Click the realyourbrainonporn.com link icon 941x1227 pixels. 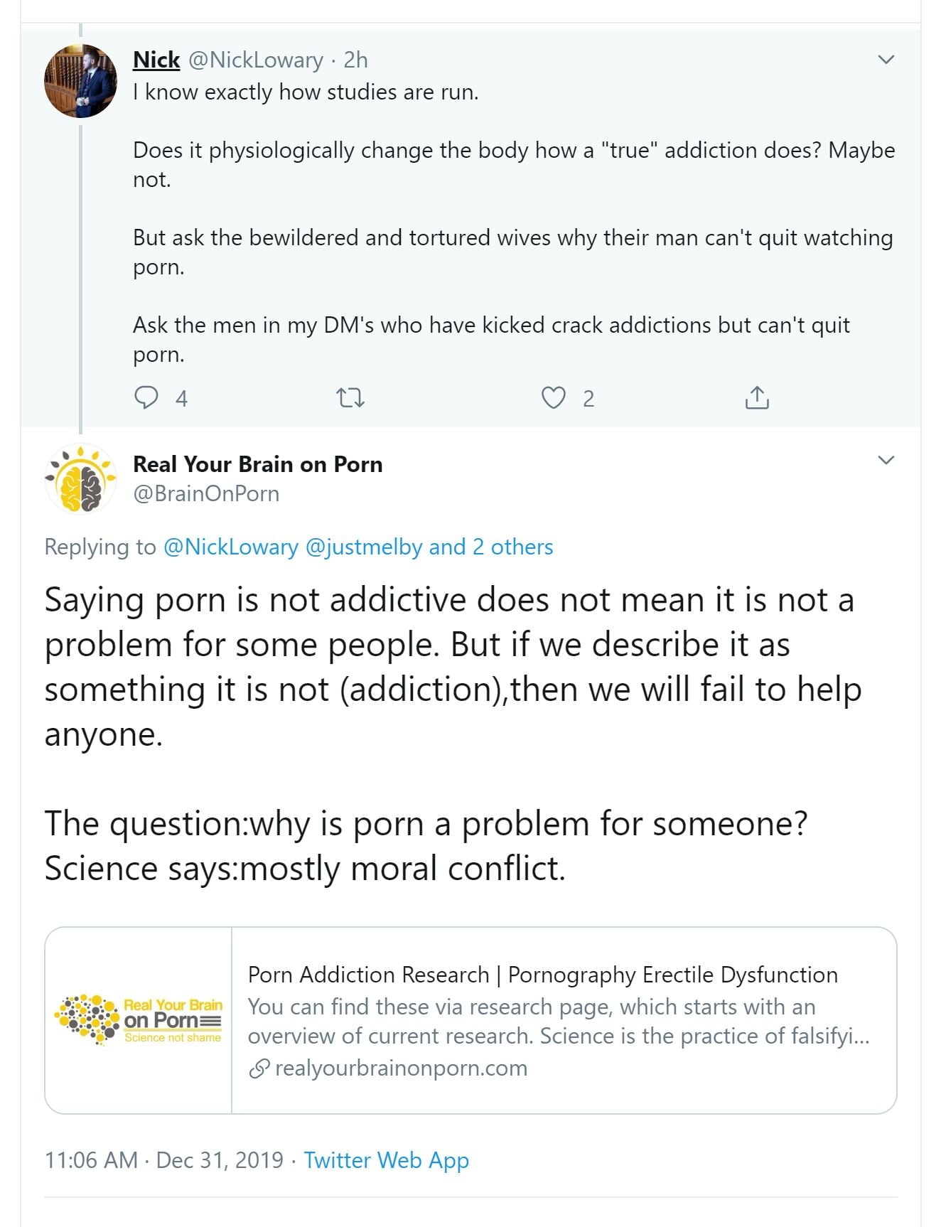[x=259, y=1068]
